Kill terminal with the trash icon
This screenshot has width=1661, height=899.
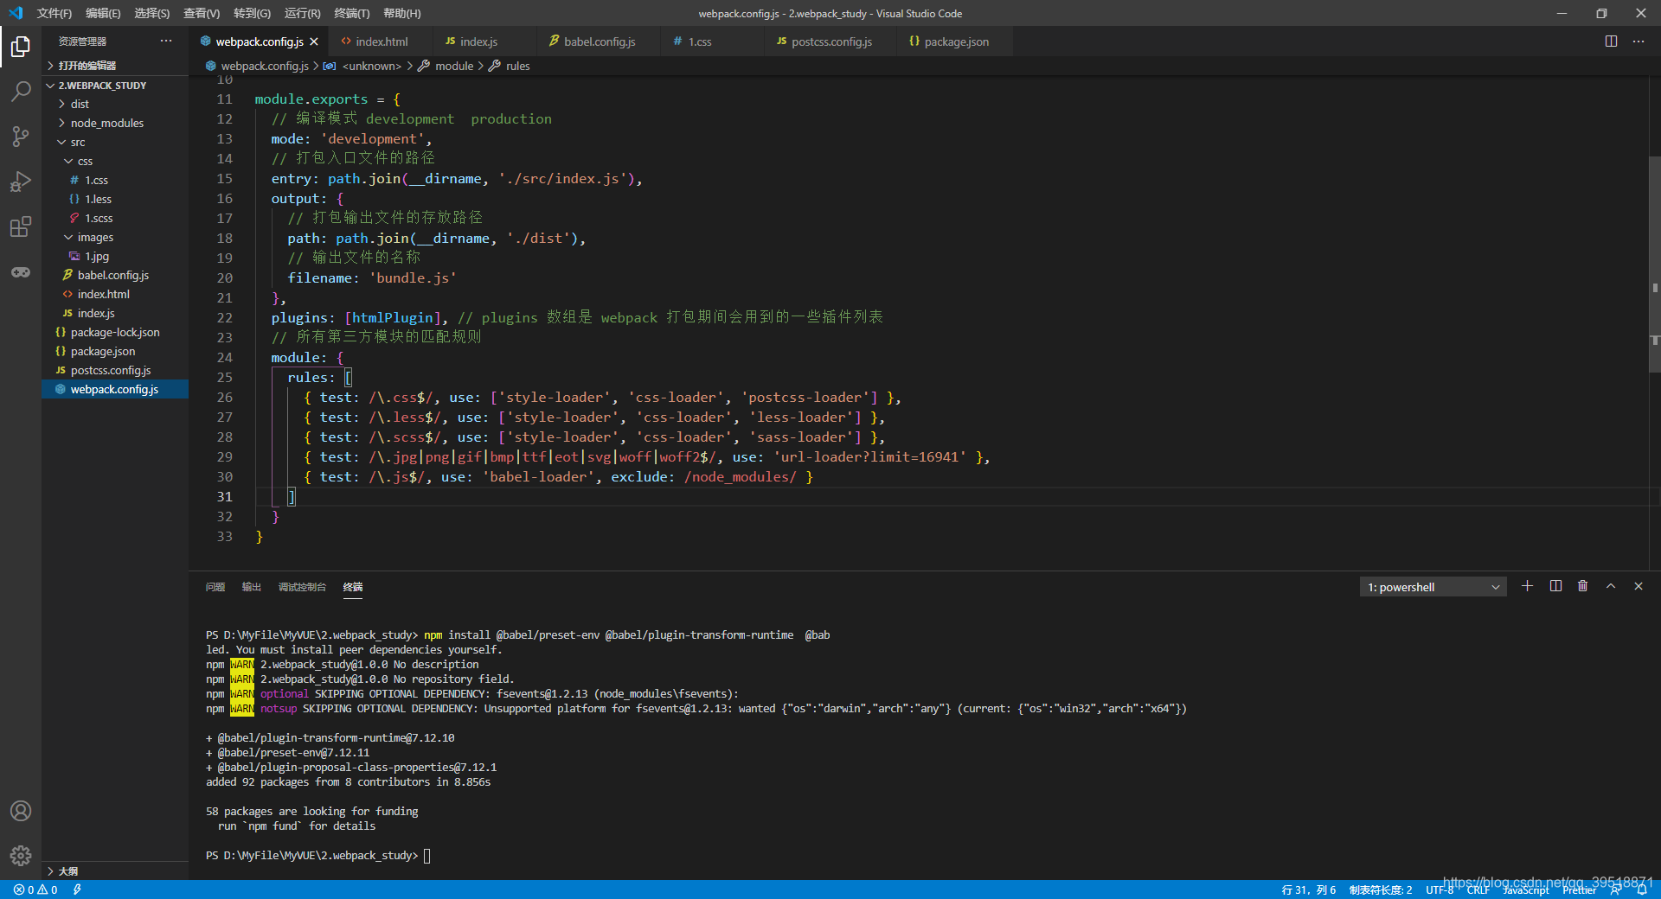(1583, 586)
